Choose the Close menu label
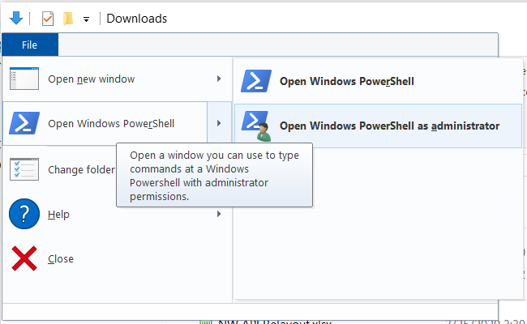This screenshot has width=527, height=324. coord(61,259)
